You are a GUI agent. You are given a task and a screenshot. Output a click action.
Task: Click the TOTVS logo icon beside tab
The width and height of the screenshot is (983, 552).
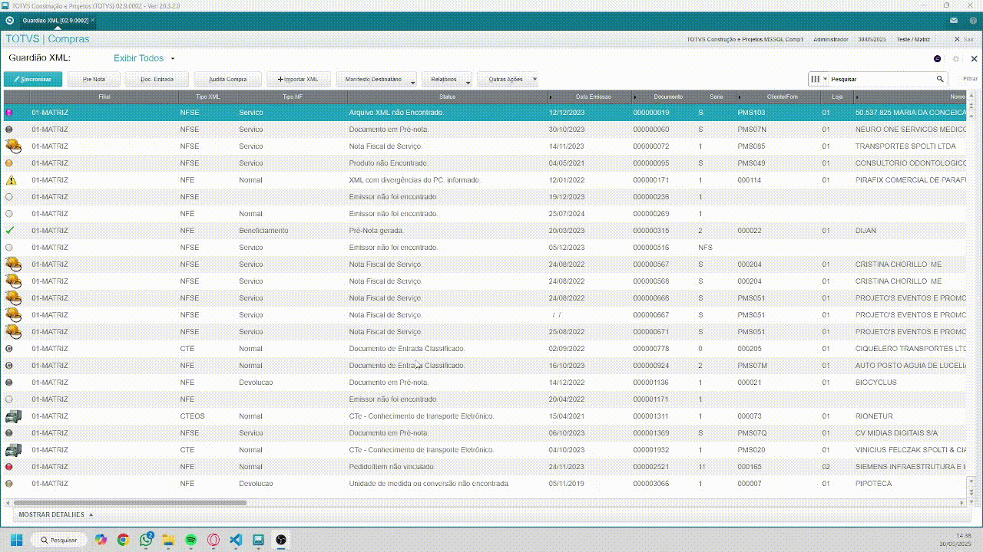pyautogui.click(x=9, y=20)
